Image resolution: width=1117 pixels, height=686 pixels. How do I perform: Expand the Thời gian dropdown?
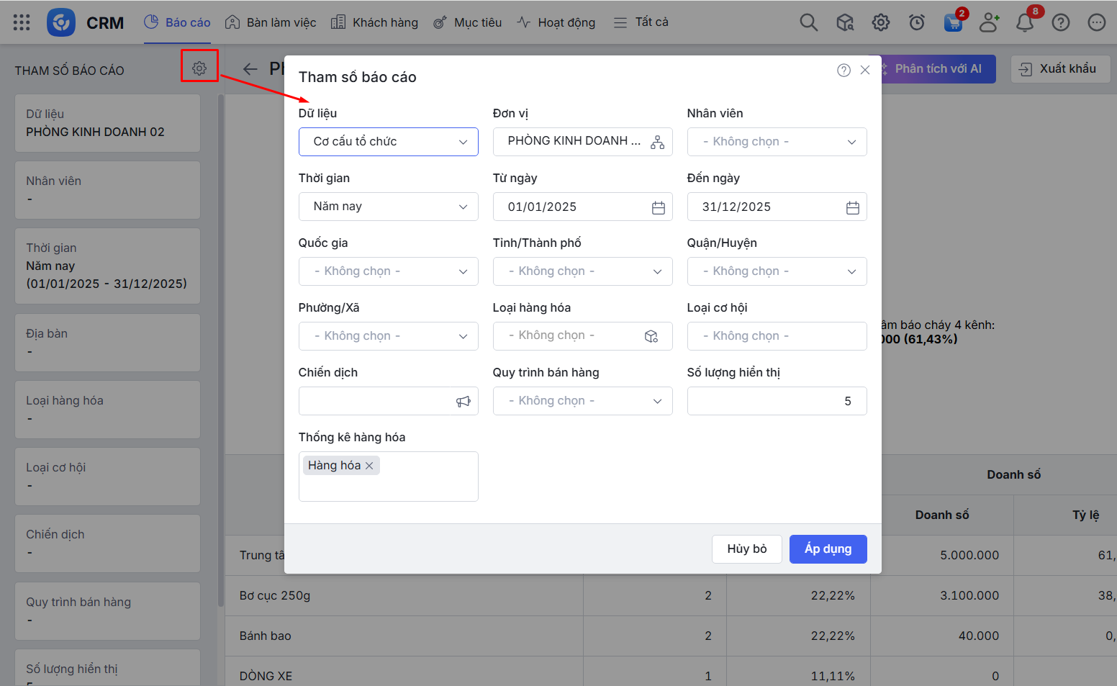point(388,207)
